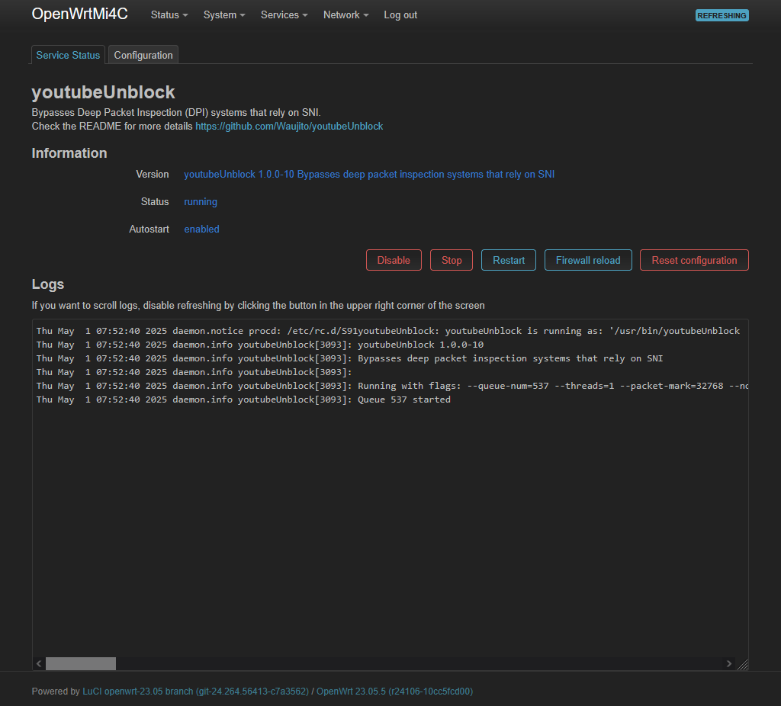Screen dimensions: 781x706
Task: Log out of the router
Action: pyautogui.click(x=400, y=15)
